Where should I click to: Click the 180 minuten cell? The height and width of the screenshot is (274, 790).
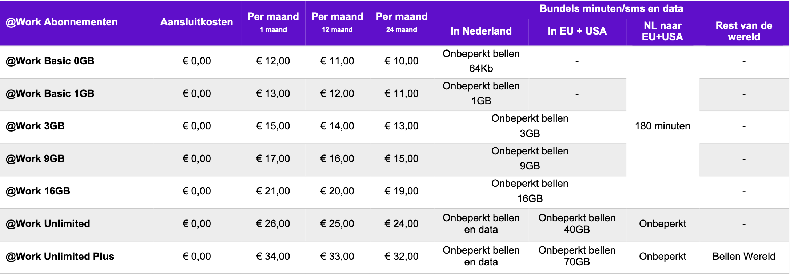pyautogui.click(x=662, y=126)
